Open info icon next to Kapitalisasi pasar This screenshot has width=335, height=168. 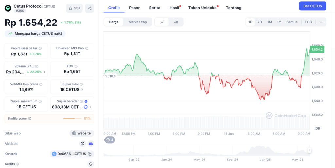pos(40,48)
